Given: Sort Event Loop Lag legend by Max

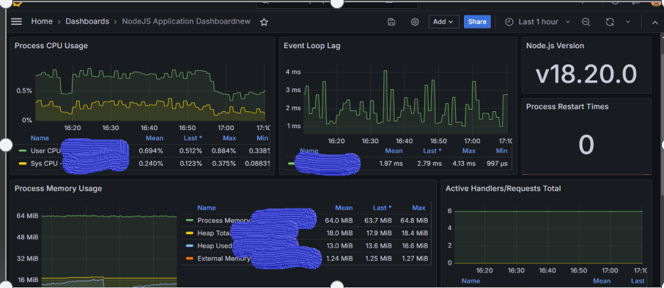Looking at the screenshot, I should [469, 151].
